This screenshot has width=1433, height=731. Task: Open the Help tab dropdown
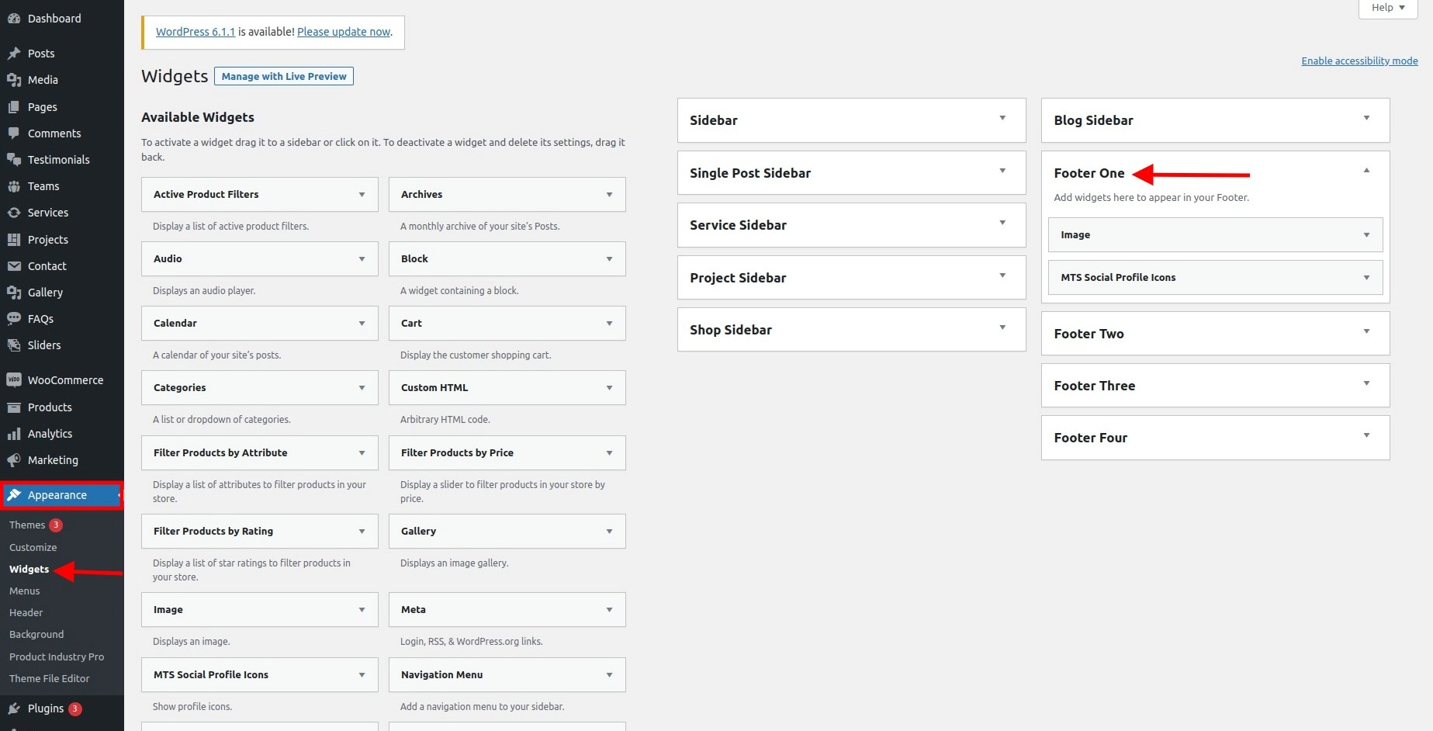coord(1387,8)
